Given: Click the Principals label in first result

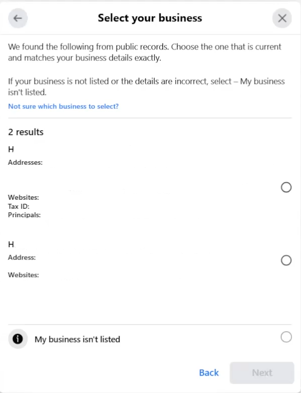Looking at the screenshot, I should coord(24,215).
